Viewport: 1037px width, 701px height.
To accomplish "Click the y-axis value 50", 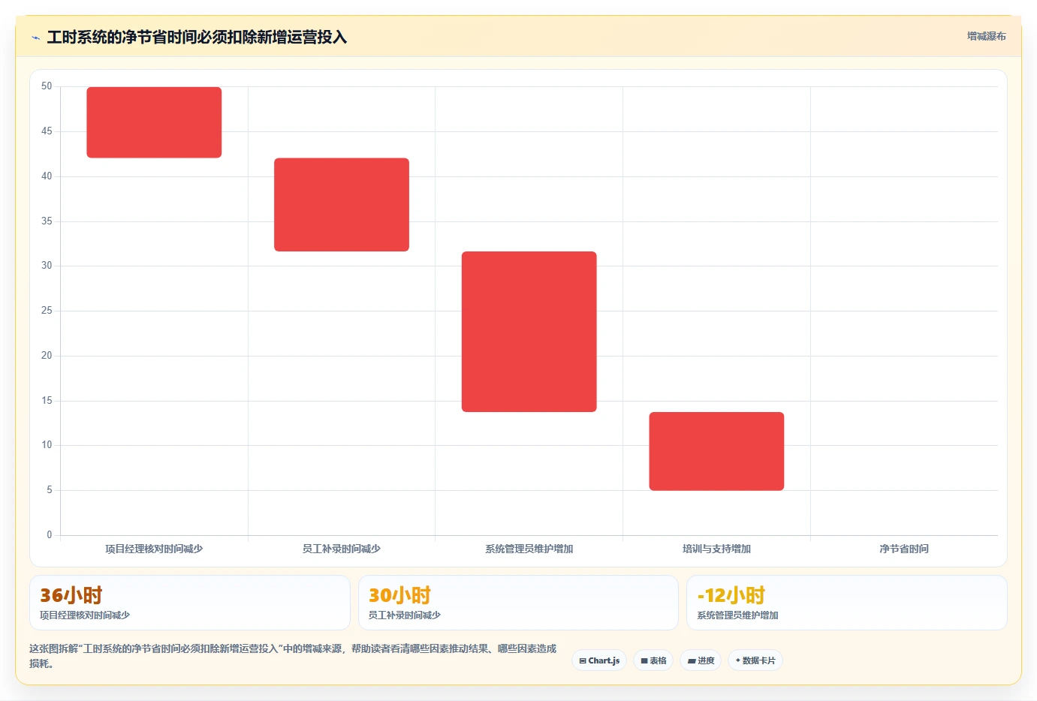I will click(x=47, y=86).
